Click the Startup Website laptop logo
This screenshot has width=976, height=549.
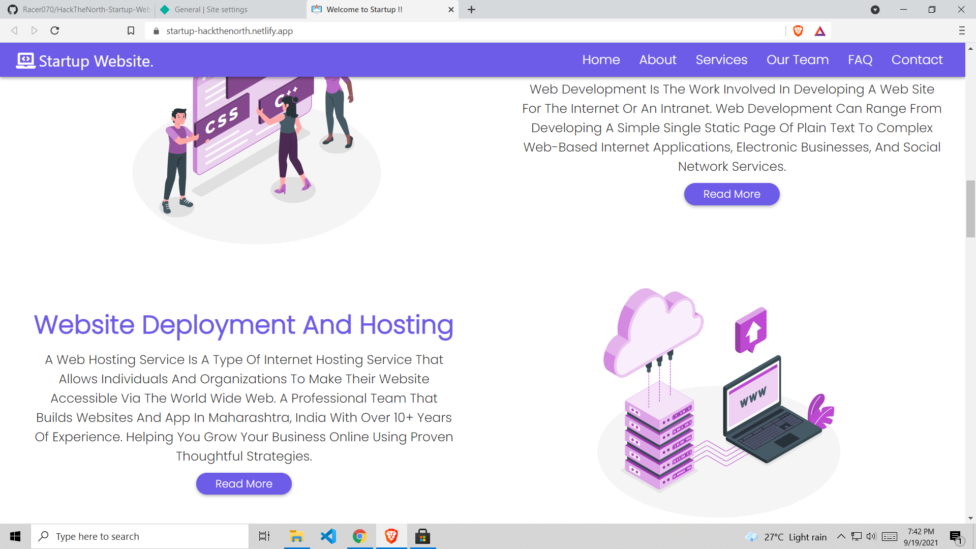coord(25,60)
